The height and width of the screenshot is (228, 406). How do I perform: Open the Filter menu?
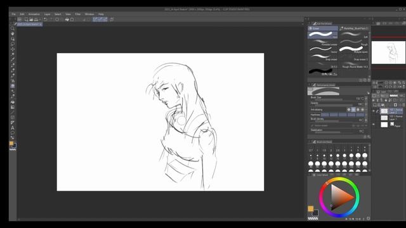77,14
